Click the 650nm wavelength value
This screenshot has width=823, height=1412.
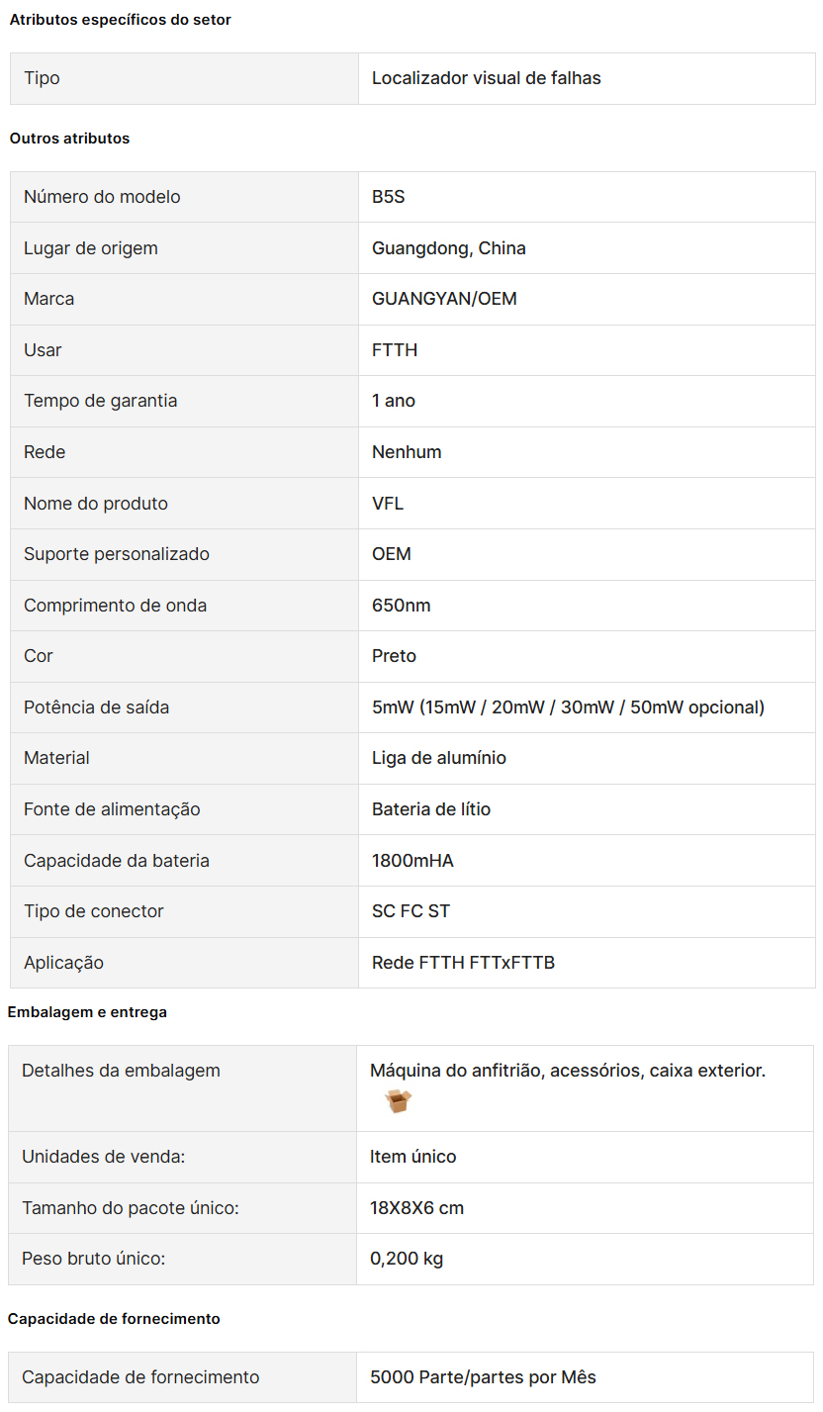(x=402, y=606)
